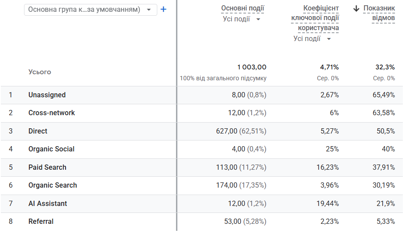Select the Referral row label

pyautogui.click(x=41, y=222)
